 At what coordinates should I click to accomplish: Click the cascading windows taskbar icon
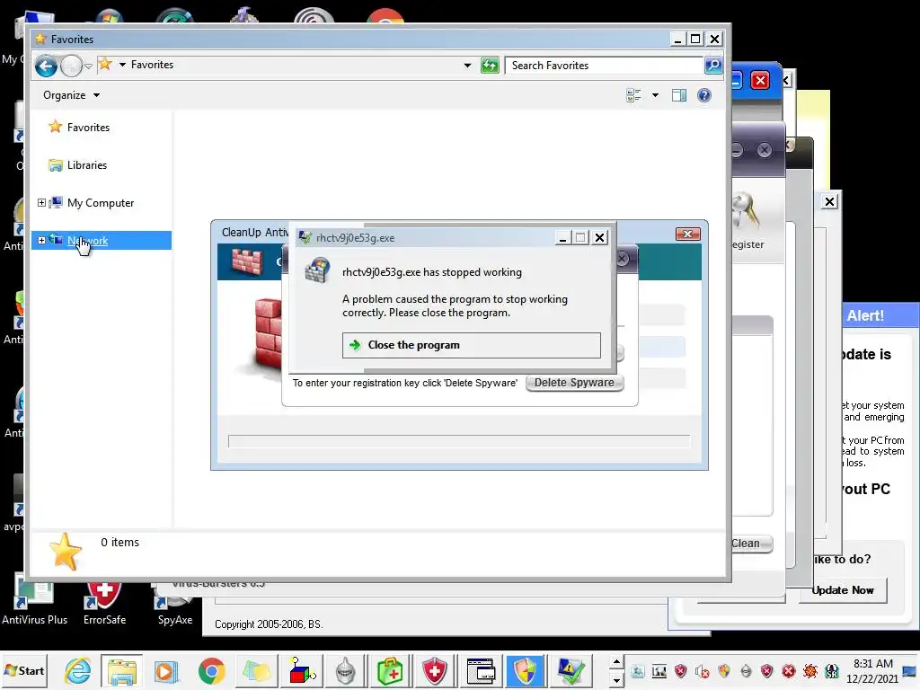[482, 671]
